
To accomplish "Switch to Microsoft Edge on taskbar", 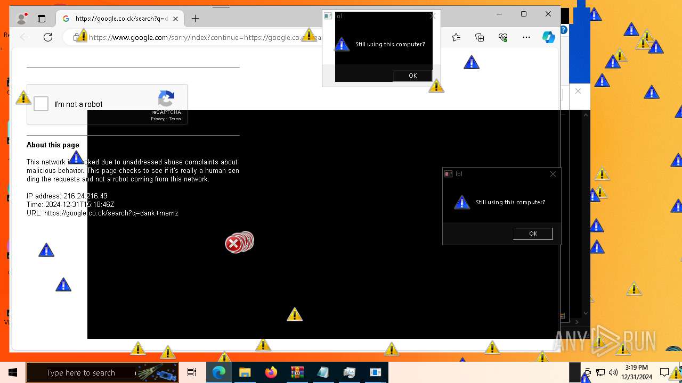I will point(219,372).
